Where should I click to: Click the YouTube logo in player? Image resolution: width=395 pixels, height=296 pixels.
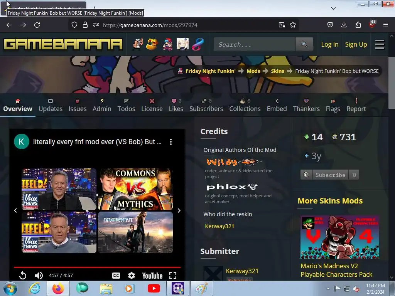pyautogui.click(x=152, y=276)
